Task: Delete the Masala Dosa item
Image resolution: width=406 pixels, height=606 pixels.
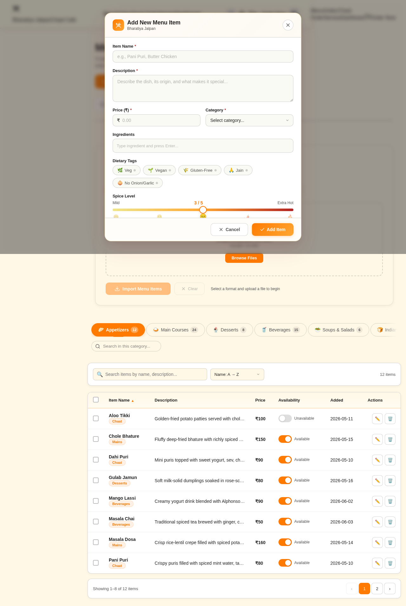Action: (x=390, y=543)
